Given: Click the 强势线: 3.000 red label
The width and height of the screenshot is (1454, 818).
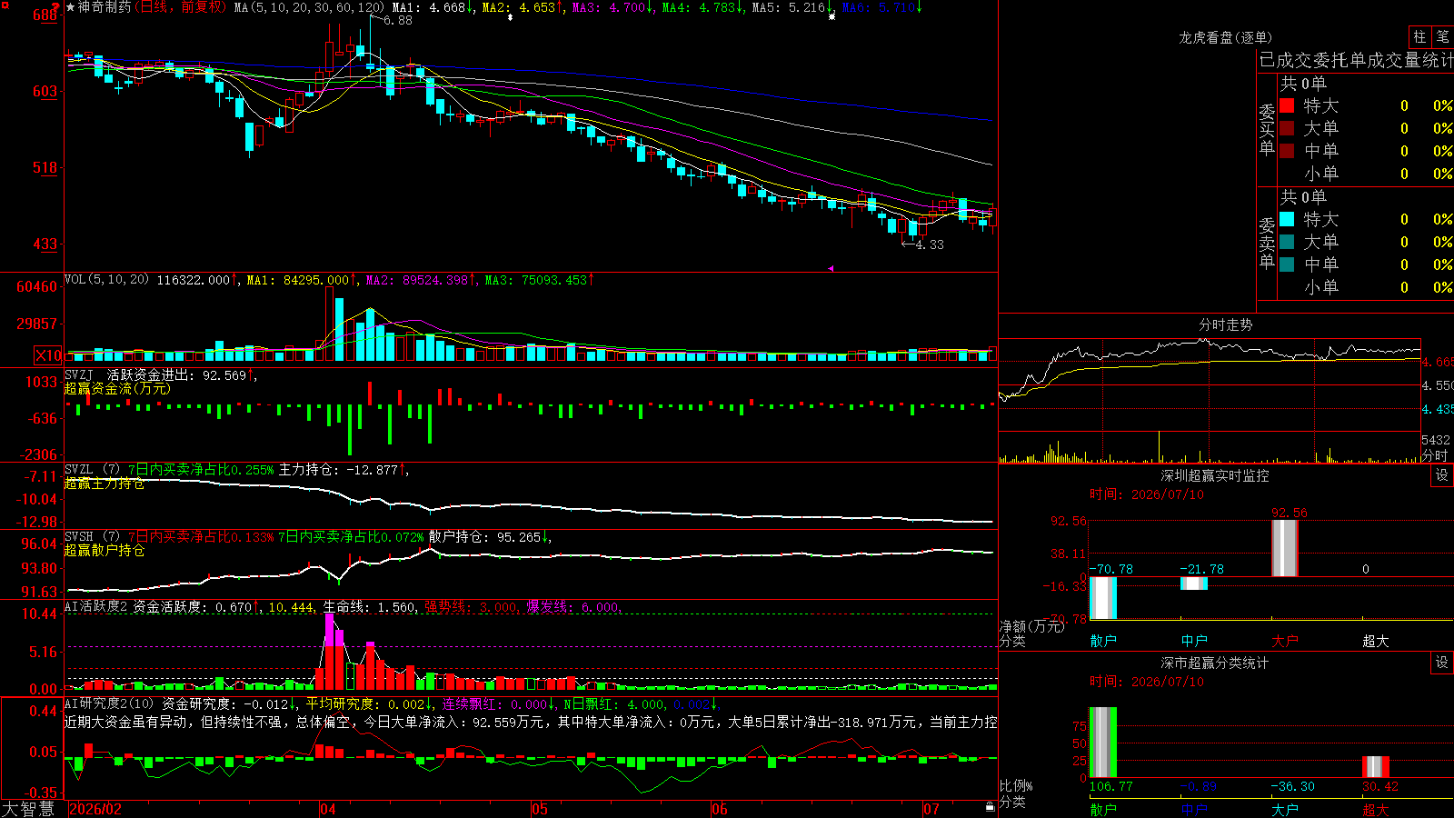Looking at the screenshot, I should pyautogui.click(x=472, y=606).
